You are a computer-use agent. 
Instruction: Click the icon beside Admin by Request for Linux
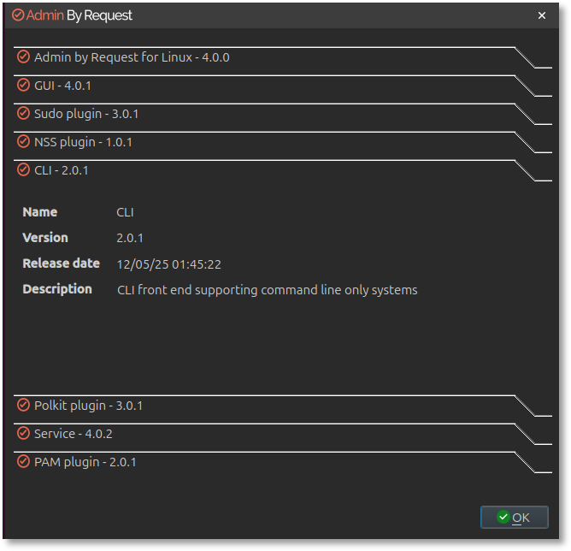(23, 57)
